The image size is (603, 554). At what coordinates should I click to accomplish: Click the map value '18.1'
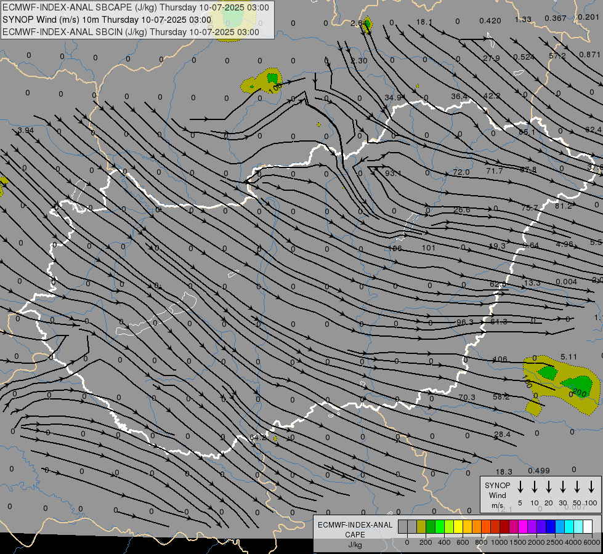(424, 22)
